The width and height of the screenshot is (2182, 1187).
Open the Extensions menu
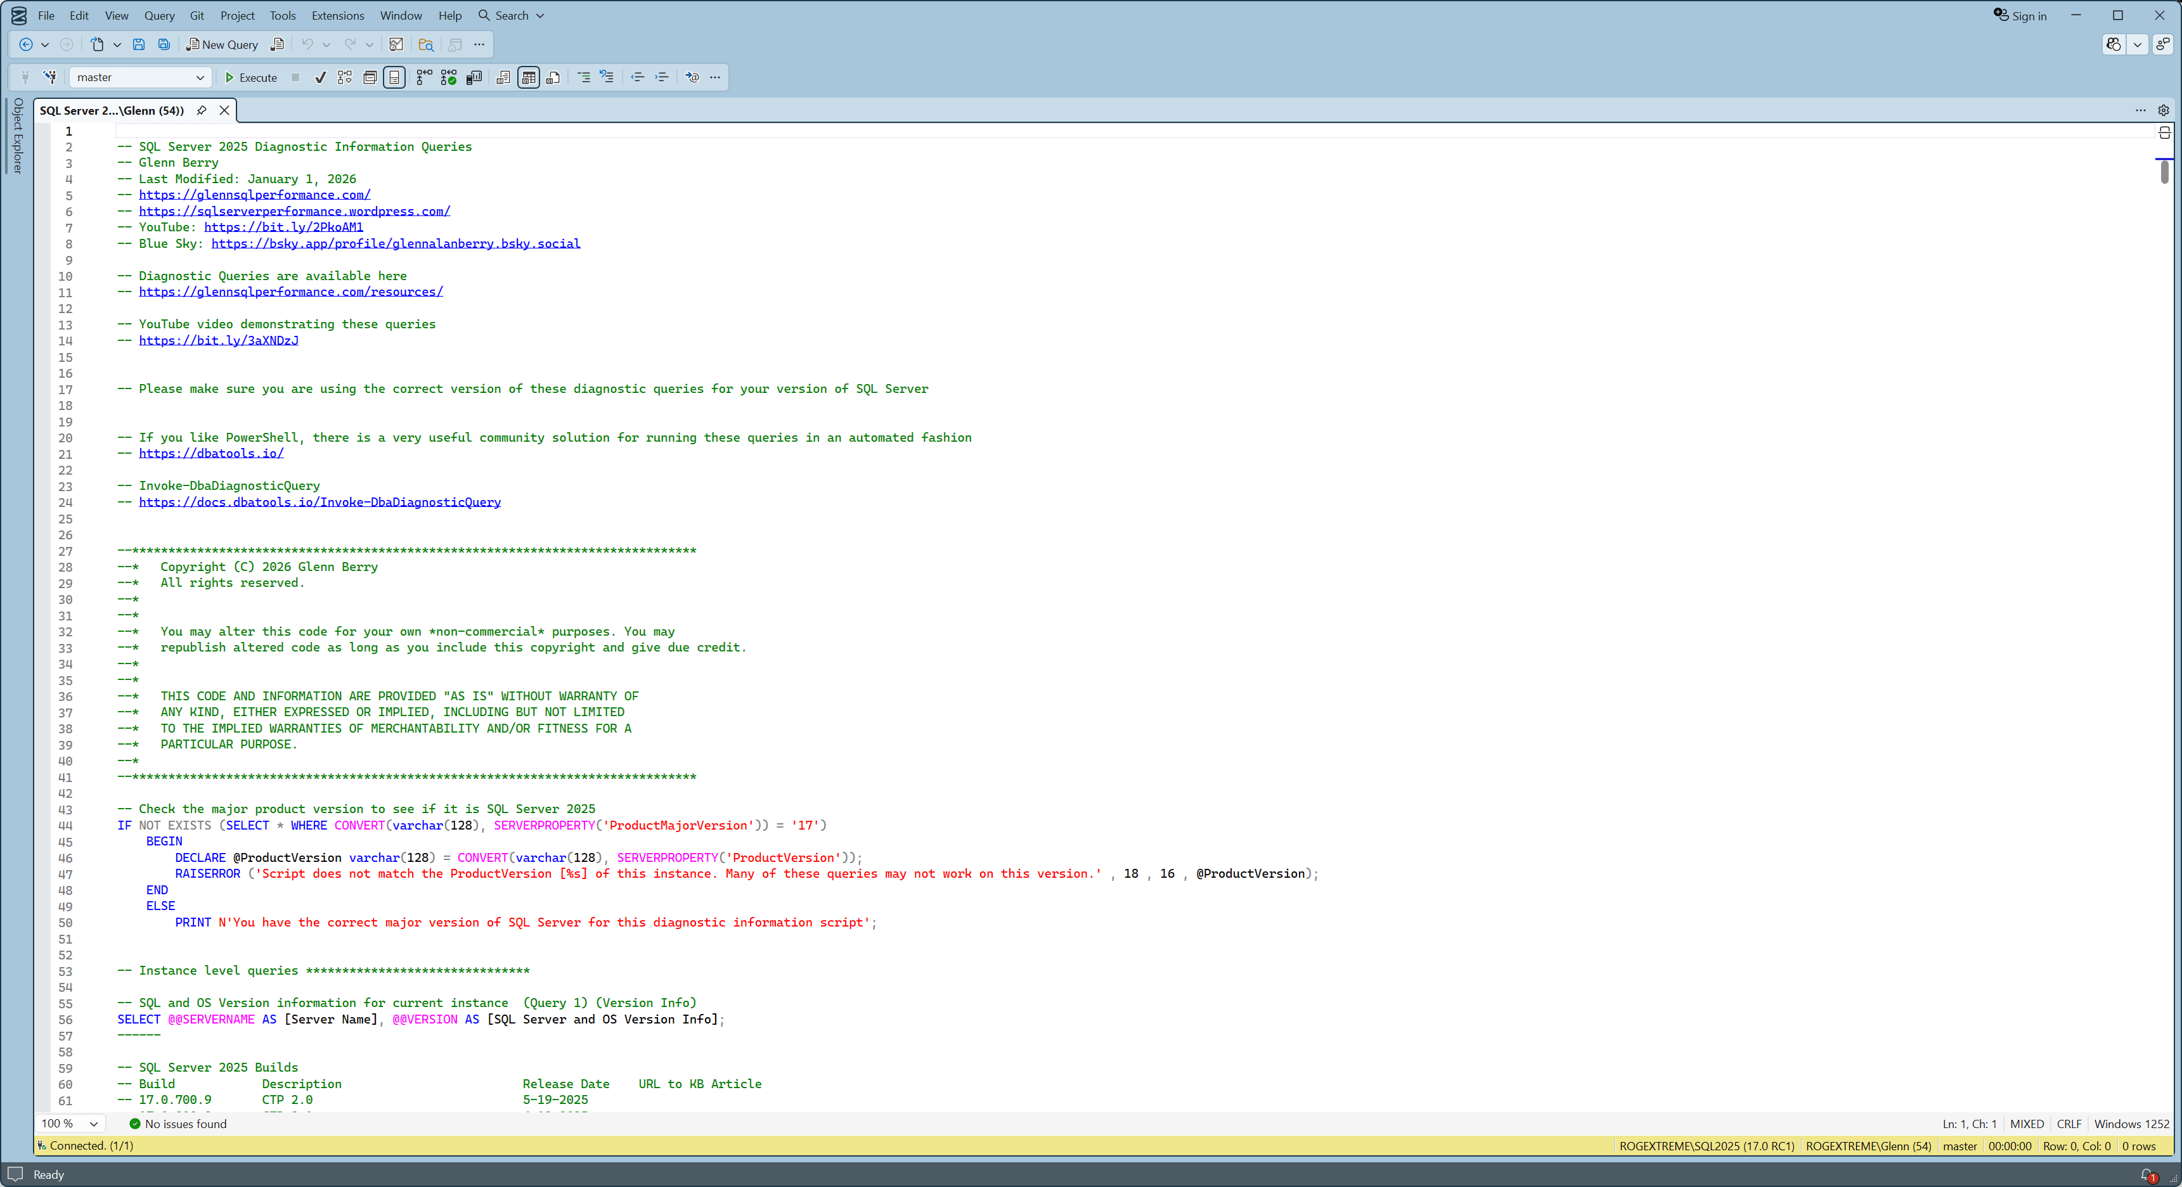(x=337, y=15)
